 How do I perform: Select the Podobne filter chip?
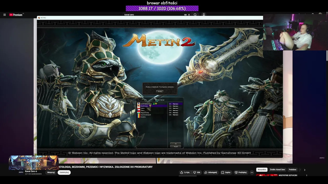pyautogui.click(x=292, y=170)
